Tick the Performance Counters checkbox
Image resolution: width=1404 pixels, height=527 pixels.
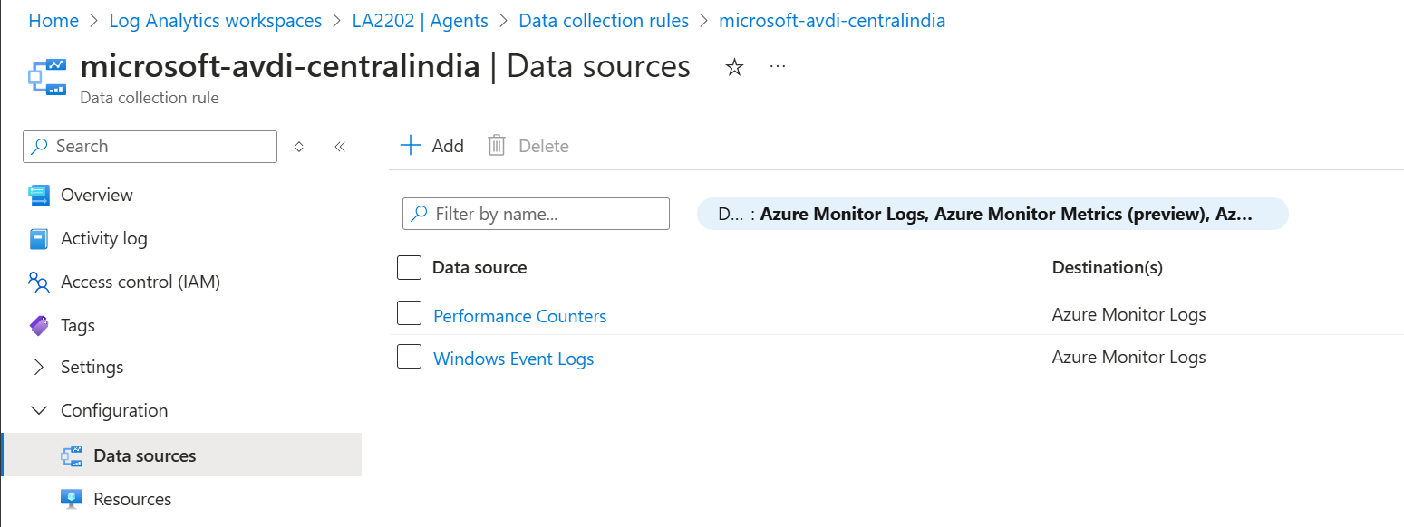[410, 313]
